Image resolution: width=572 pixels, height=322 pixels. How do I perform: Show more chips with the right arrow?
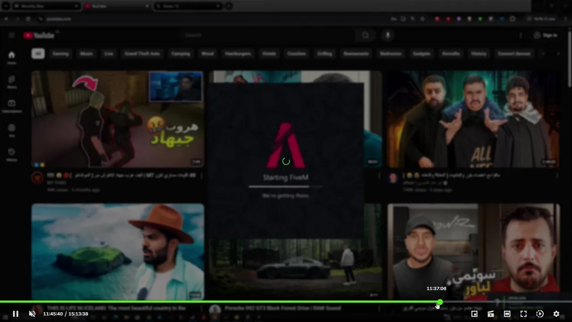[558, 54]
